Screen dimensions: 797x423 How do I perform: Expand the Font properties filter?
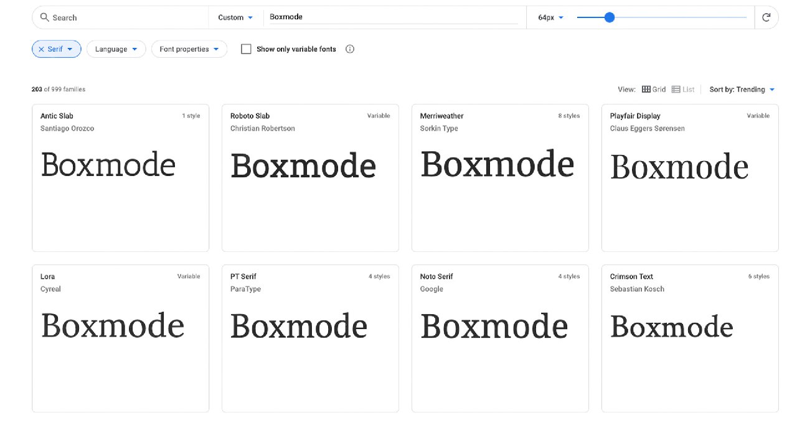tap(189, 49)
